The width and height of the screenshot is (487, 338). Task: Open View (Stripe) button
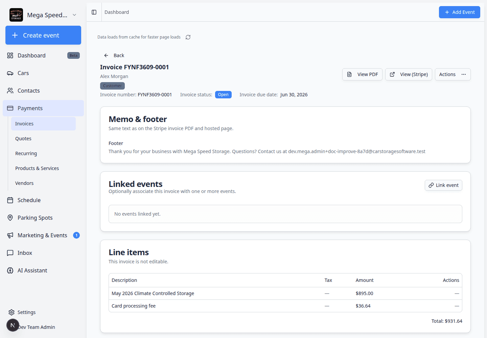409,74
